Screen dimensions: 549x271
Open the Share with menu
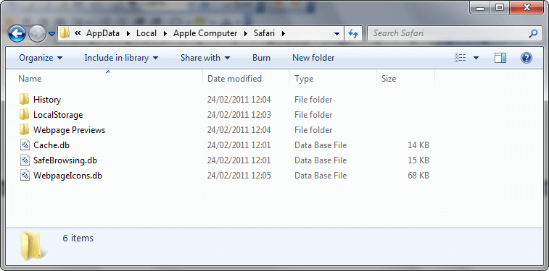(205, 58)
